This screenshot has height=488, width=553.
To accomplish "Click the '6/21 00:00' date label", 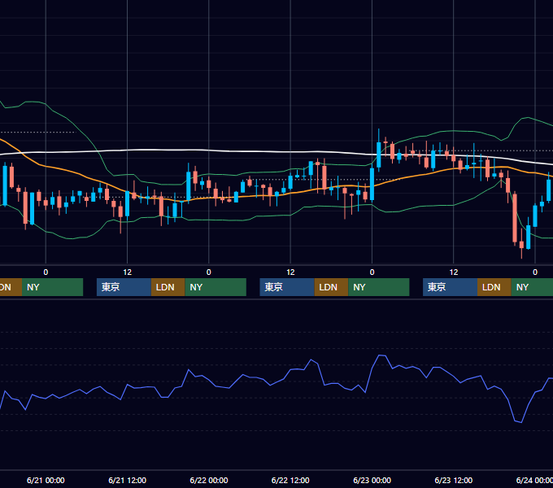I will click(46, 480).
